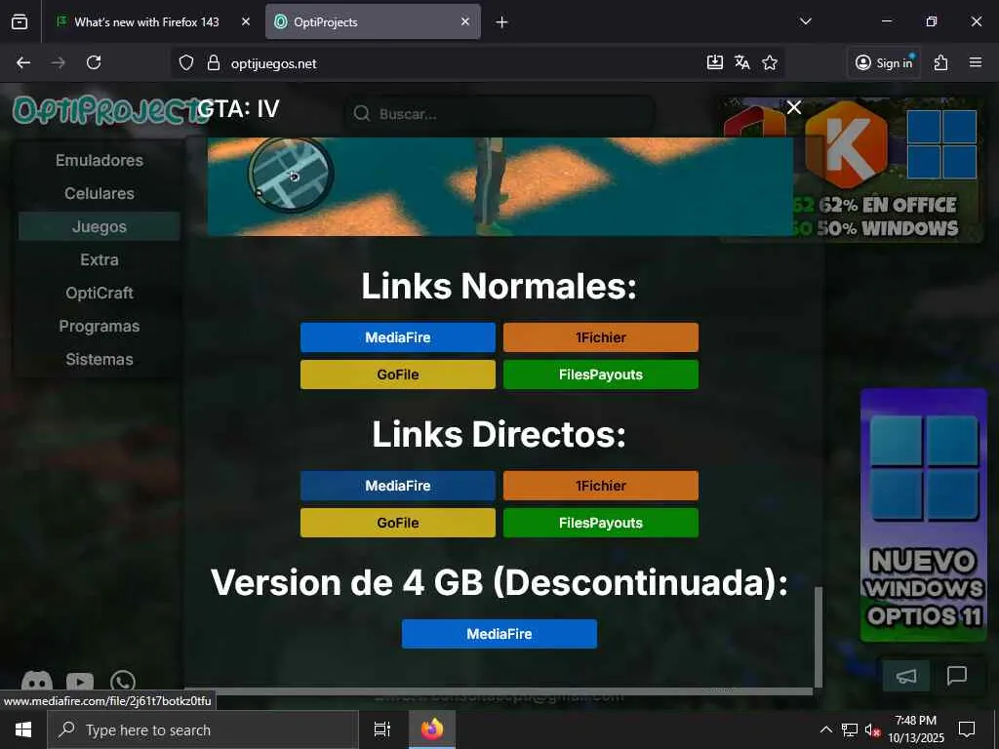This screenshot has width=999, height=749.
Task: Click the GTA IV gameplay screenshot
Action: (500, 186)
